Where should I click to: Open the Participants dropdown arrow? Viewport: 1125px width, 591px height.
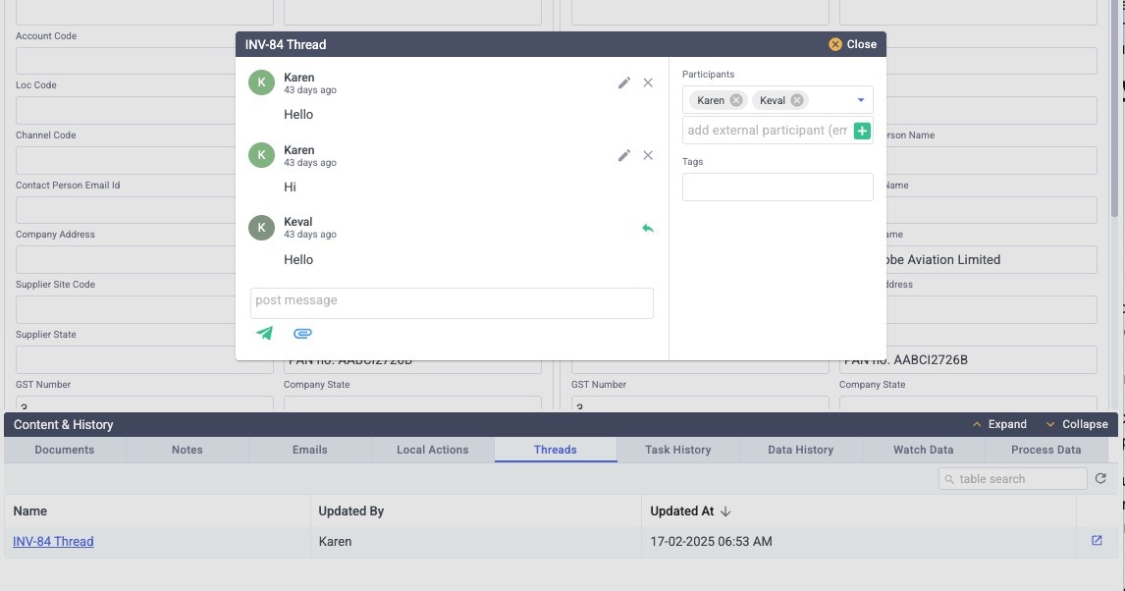point(861,100)
